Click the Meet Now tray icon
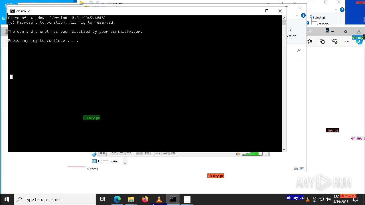The image size is (365, 205). [x=315, y=199]
